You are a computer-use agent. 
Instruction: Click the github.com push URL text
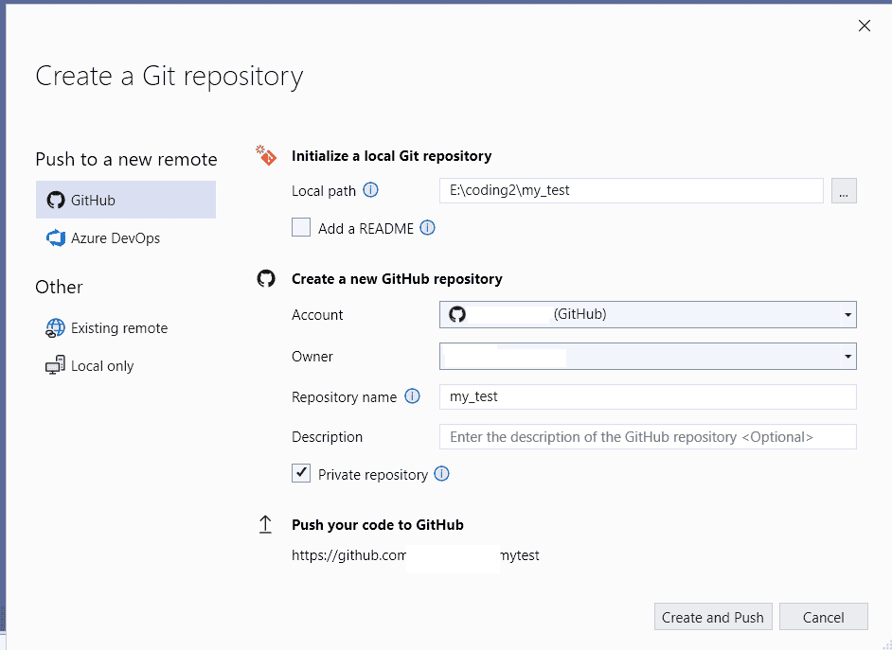pyautogui.click(x=416, y=555)
